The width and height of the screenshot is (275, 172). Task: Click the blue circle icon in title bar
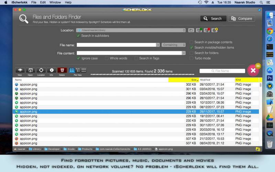(x=259, y=10)
